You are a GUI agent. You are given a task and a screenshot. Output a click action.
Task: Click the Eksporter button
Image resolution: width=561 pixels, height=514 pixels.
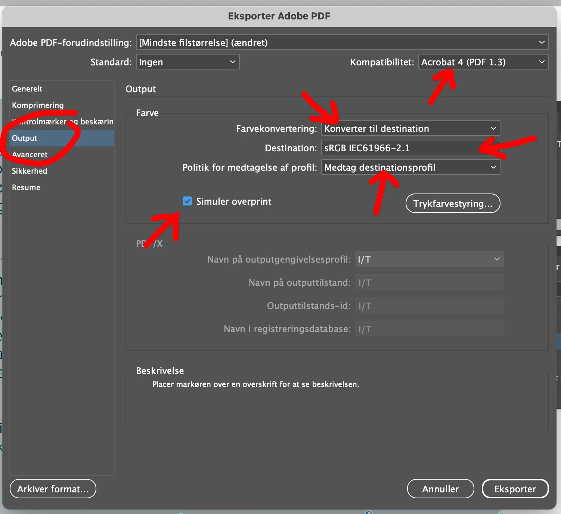(x=515, y=489)
